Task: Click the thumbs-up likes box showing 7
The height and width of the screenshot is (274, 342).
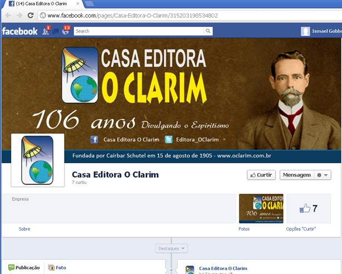Action: pos(309,208)
